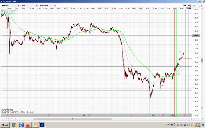The width and height of the screenshot is (205, 128).
Task: Click the network monitor tray icon
Action: tap(185, 125)
